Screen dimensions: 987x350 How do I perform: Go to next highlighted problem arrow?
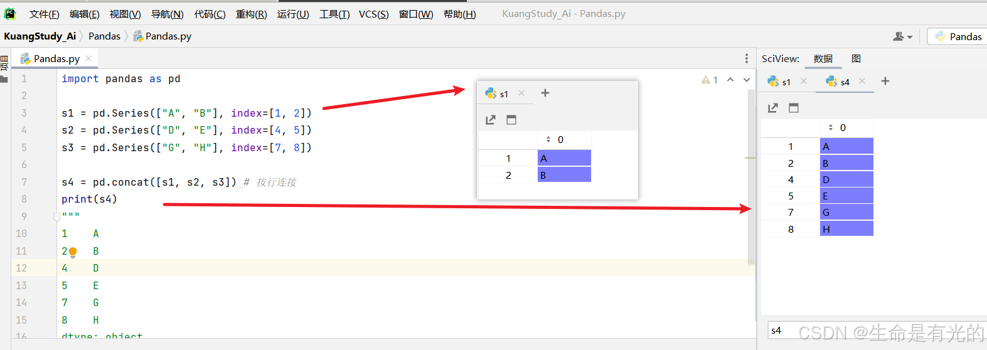[x=747, y=80]
